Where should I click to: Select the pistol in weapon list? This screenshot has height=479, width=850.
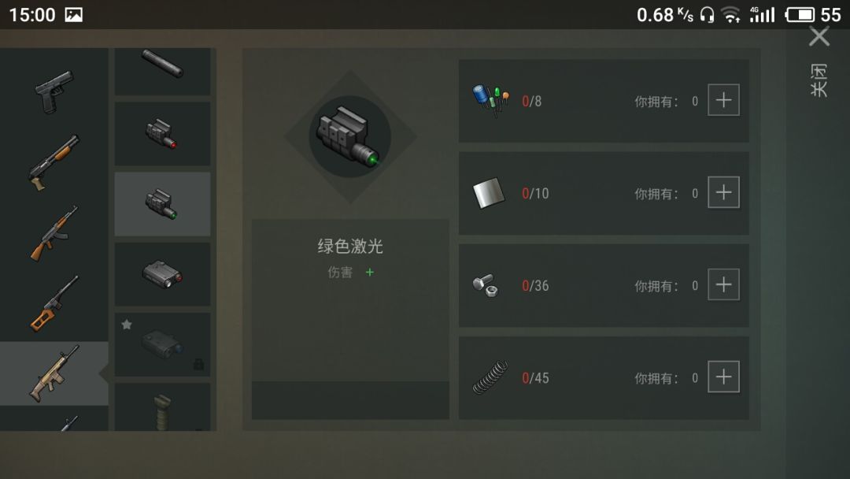point(54,91)
